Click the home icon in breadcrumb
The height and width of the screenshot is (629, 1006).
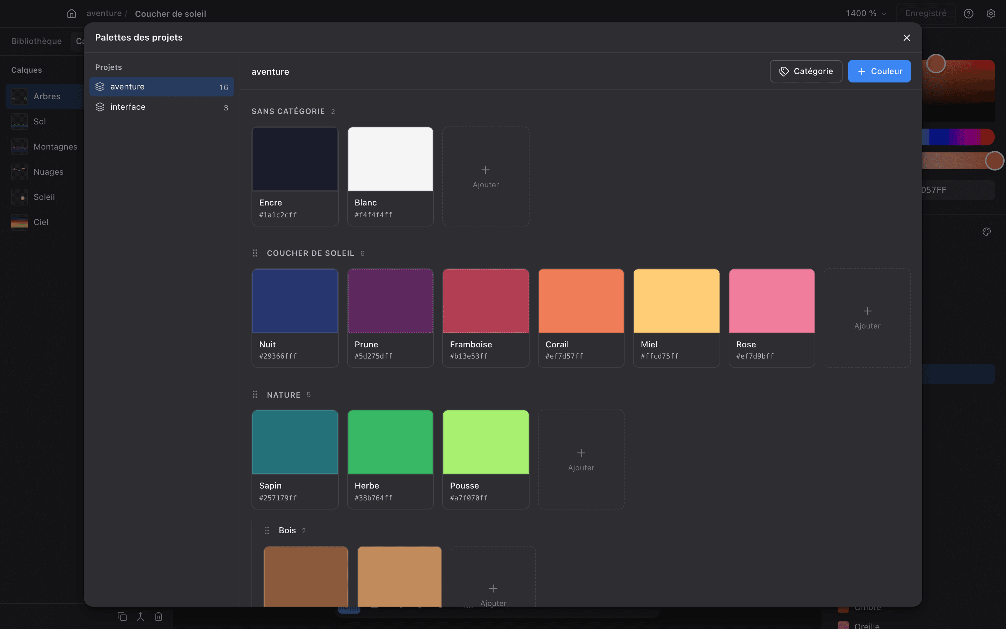pyautogui.click(x=72, y=14)
